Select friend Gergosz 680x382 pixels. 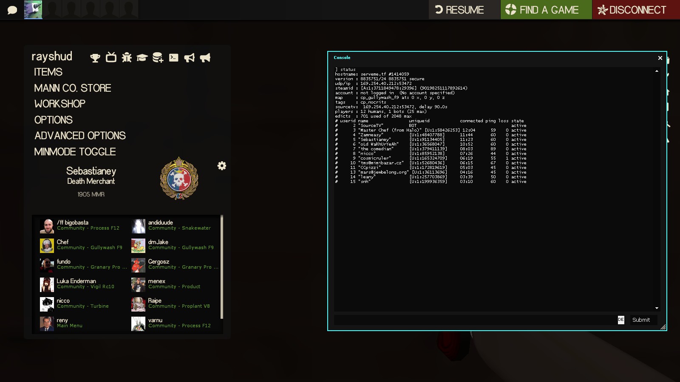(x=175, y=265)
